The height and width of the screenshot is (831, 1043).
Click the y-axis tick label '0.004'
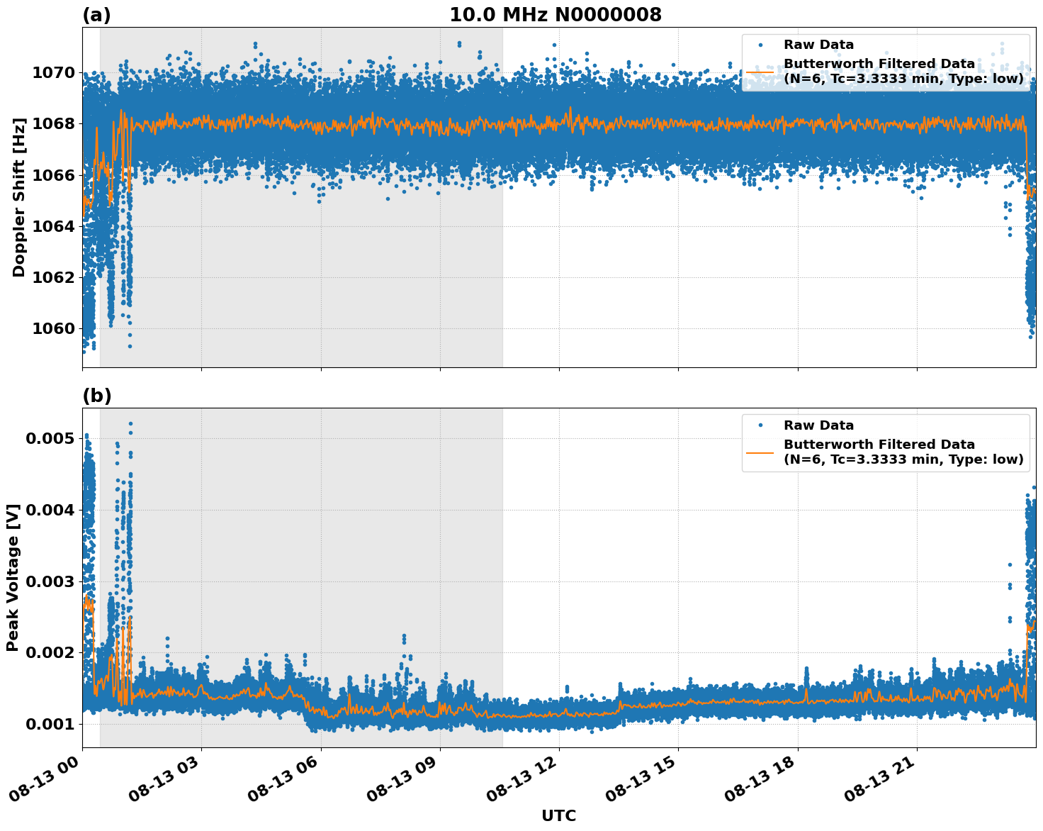(x=50, y=510)
